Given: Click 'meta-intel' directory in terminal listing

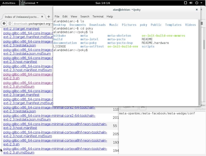Looking at the screenshot, I should point(89,39).
